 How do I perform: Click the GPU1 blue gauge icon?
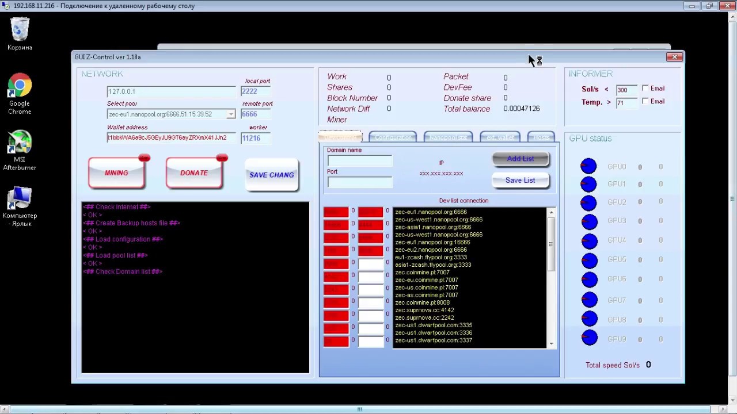[x=588, y=184]
